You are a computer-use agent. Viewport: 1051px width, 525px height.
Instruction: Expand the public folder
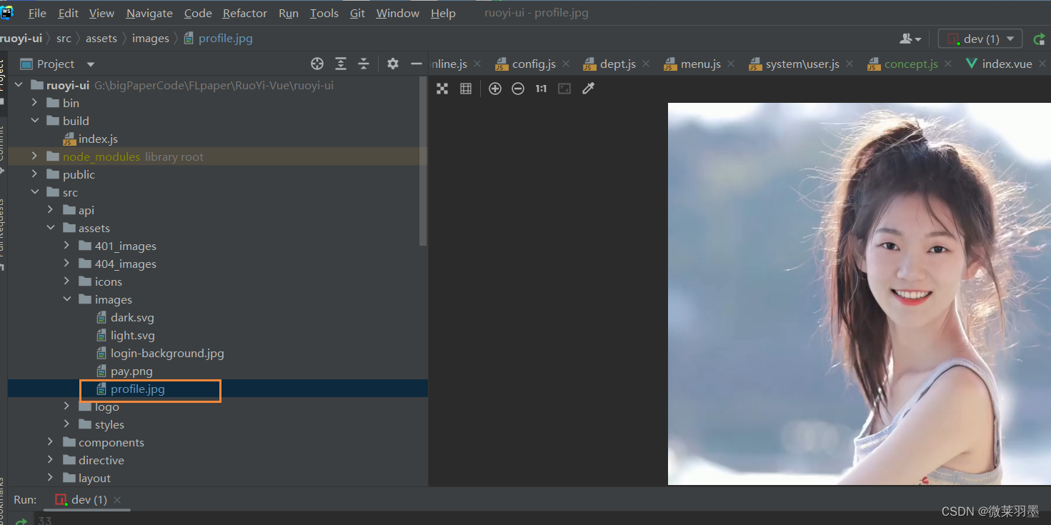tap(34, 174)
